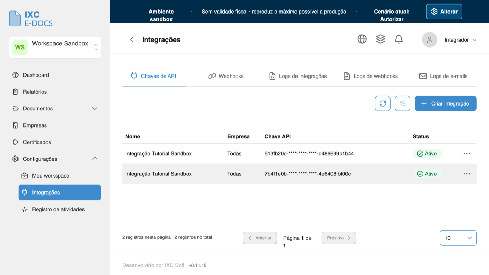
Task: Collapse the Configurações chevron
Action: (x=95, y=159)
